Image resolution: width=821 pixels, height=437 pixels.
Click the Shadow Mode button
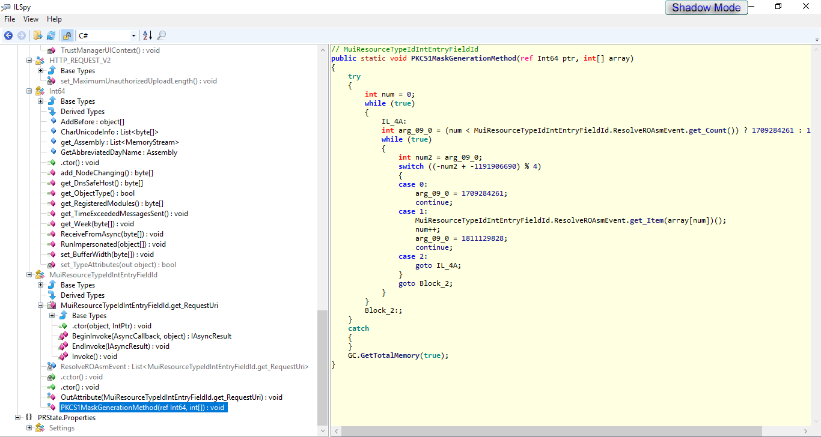pos(706,8)
